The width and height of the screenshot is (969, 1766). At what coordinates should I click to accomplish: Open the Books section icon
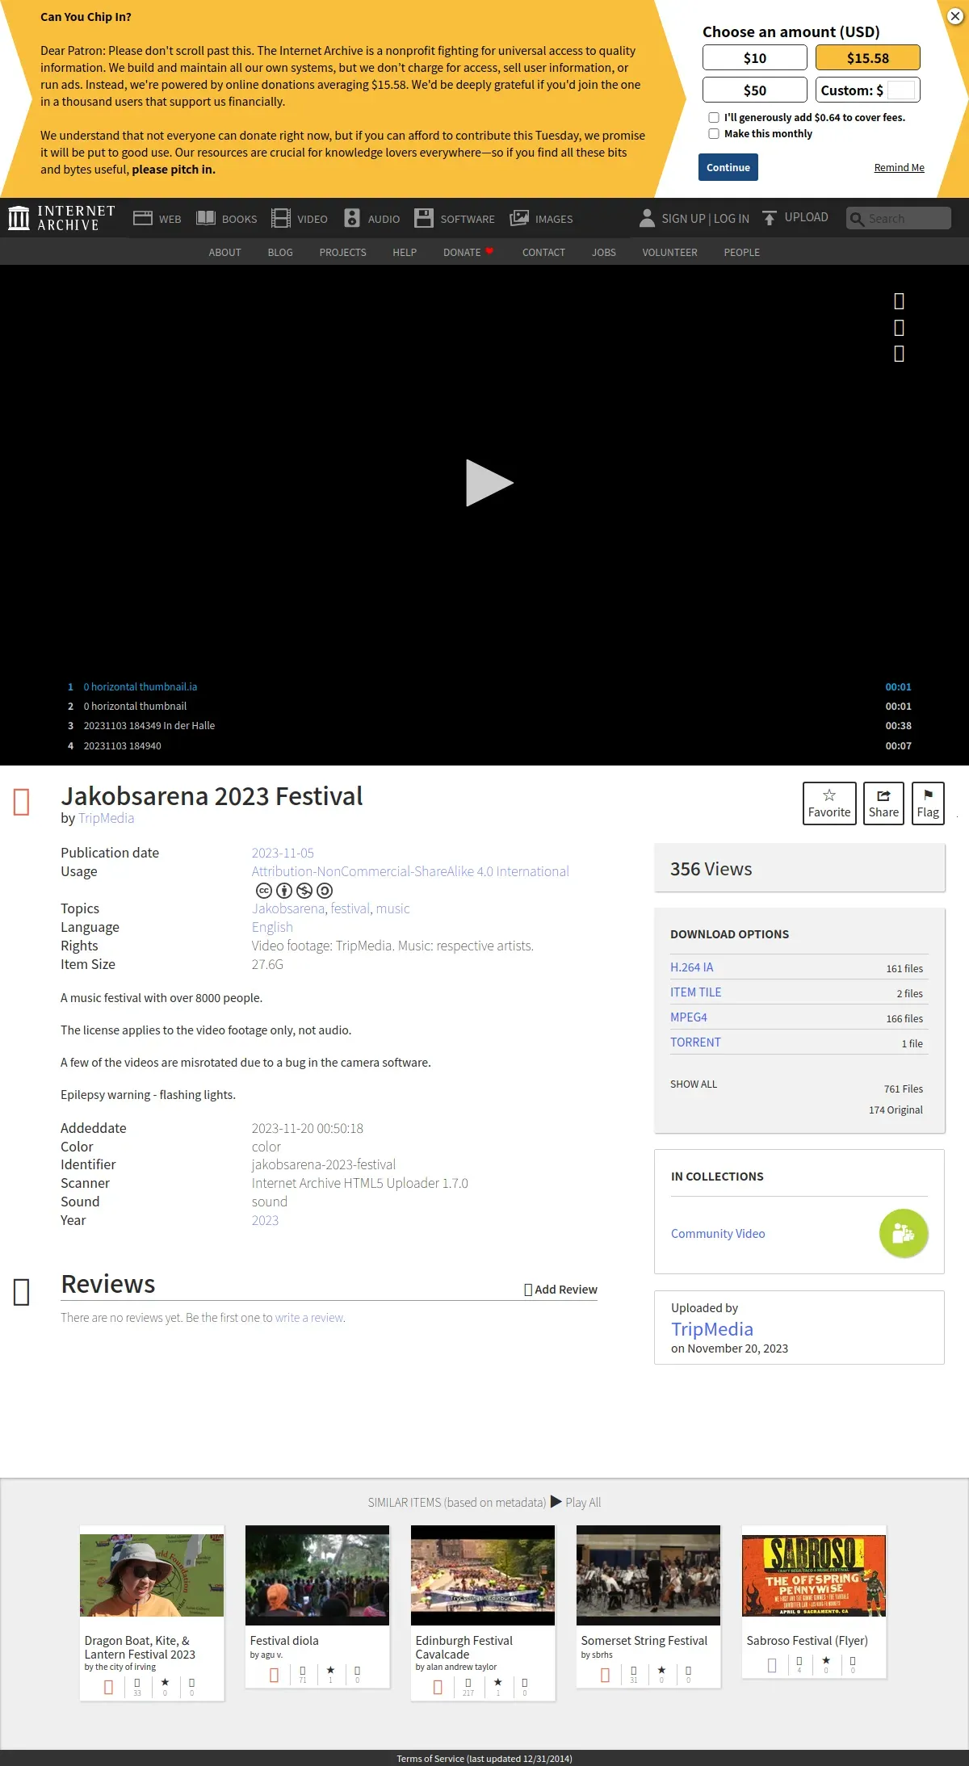point(206,218)
